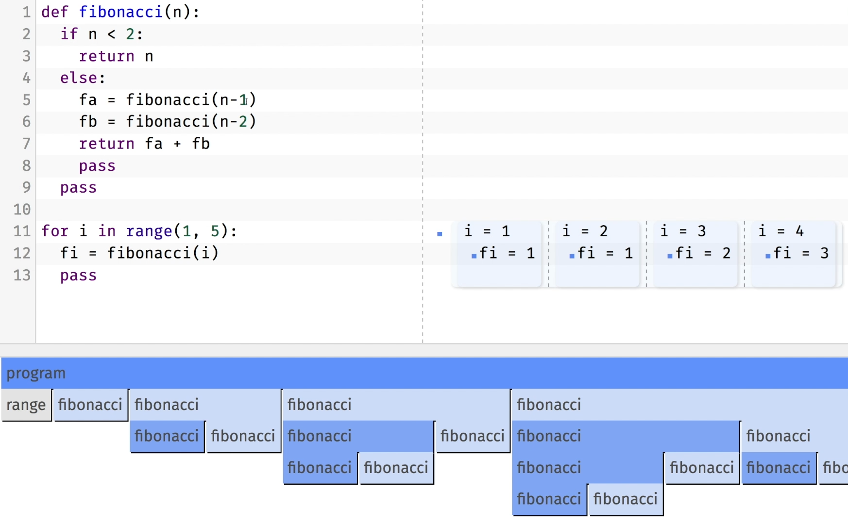Click line number 11 in the gutter
The image size is (848, 524).
click(22, 231)
